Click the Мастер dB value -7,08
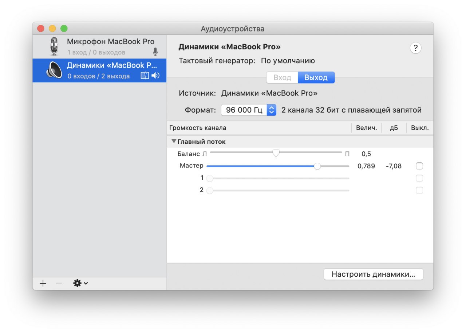The width and height of the screenshot is (466, 333). tap(394, 166)
